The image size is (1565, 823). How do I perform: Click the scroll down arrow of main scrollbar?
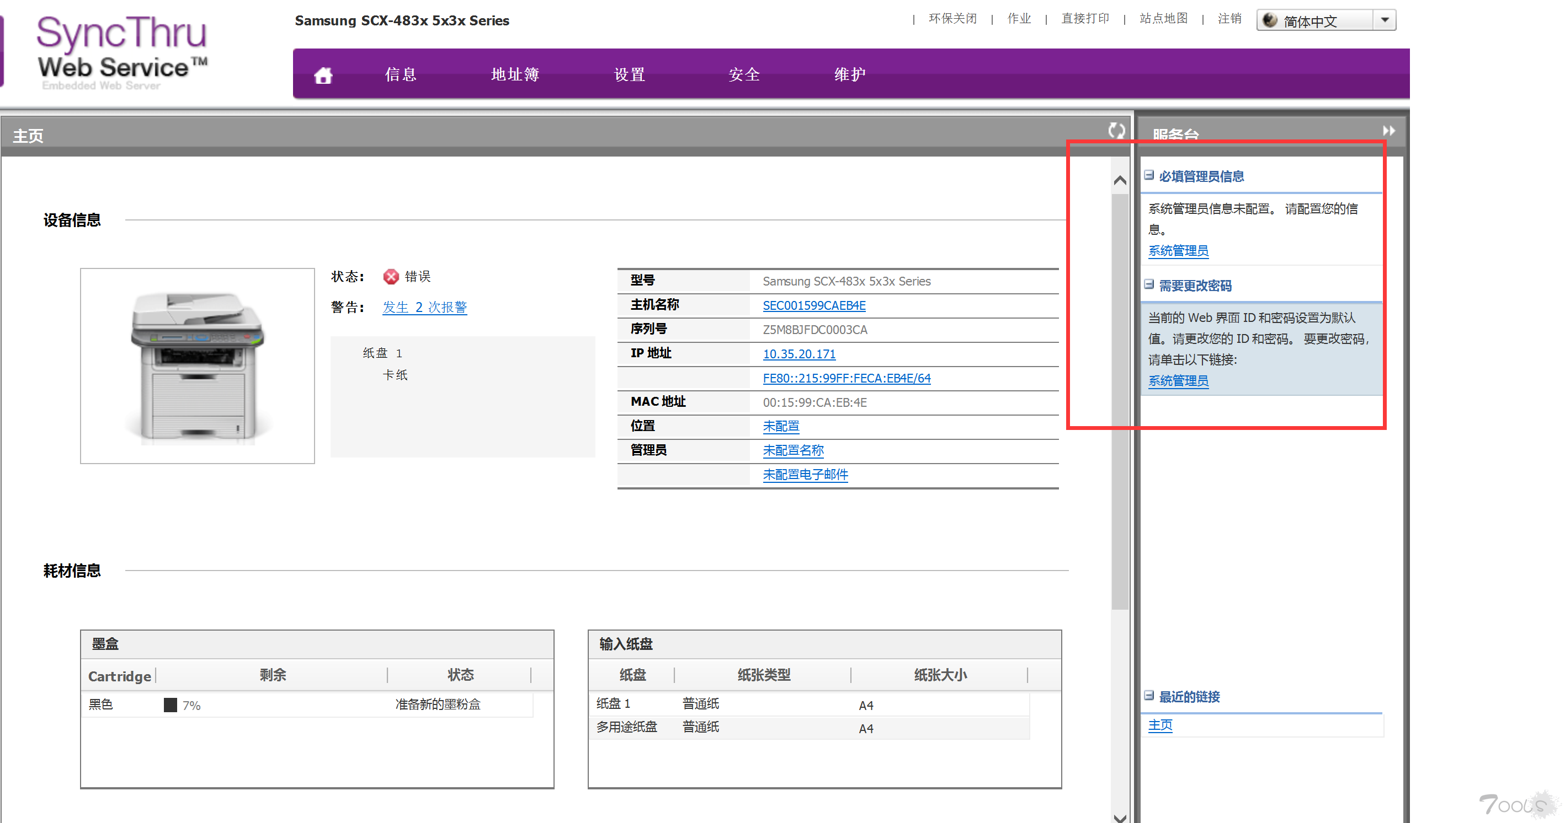tap(1120, 817)
